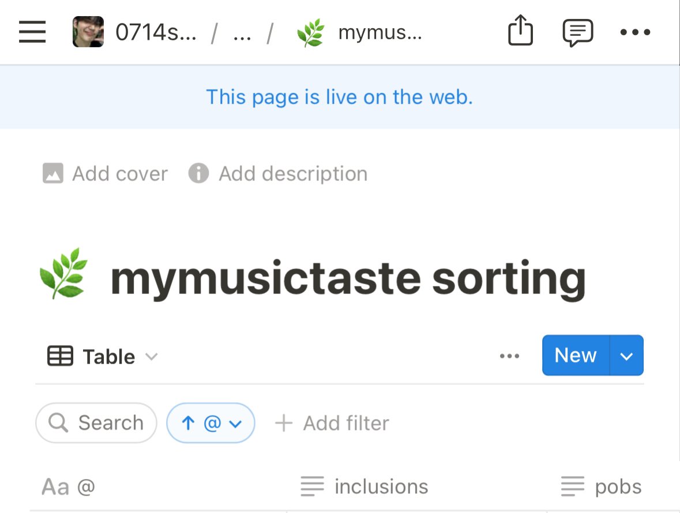
Task: Open the comments icon
Action: (578, 32)
